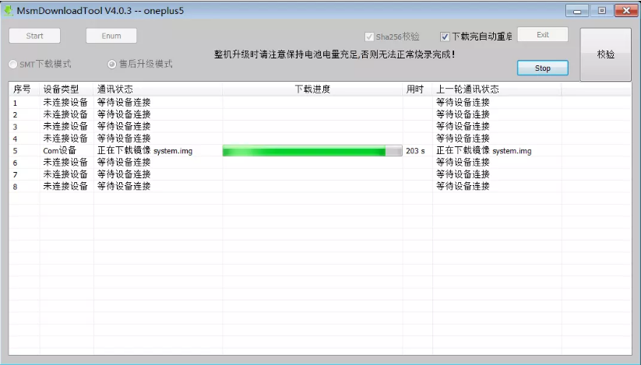Select row 2 by its sequence number

click(15, 114)
